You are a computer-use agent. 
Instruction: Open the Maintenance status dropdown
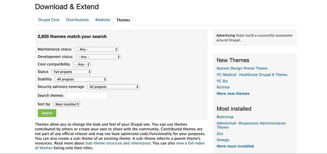[x=96, y=50]
